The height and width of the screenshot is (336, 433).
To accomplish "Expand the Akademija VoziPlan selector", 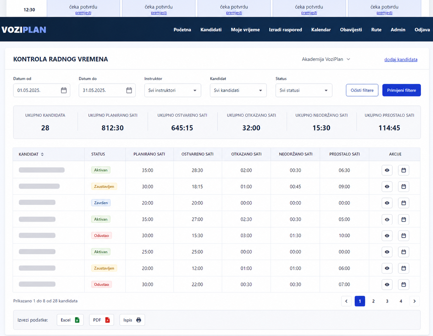I will point(326,59).
